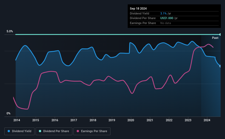Click the 2022 x-axis label
Viewport: 225px width, 139px height.
click(169, 120)
